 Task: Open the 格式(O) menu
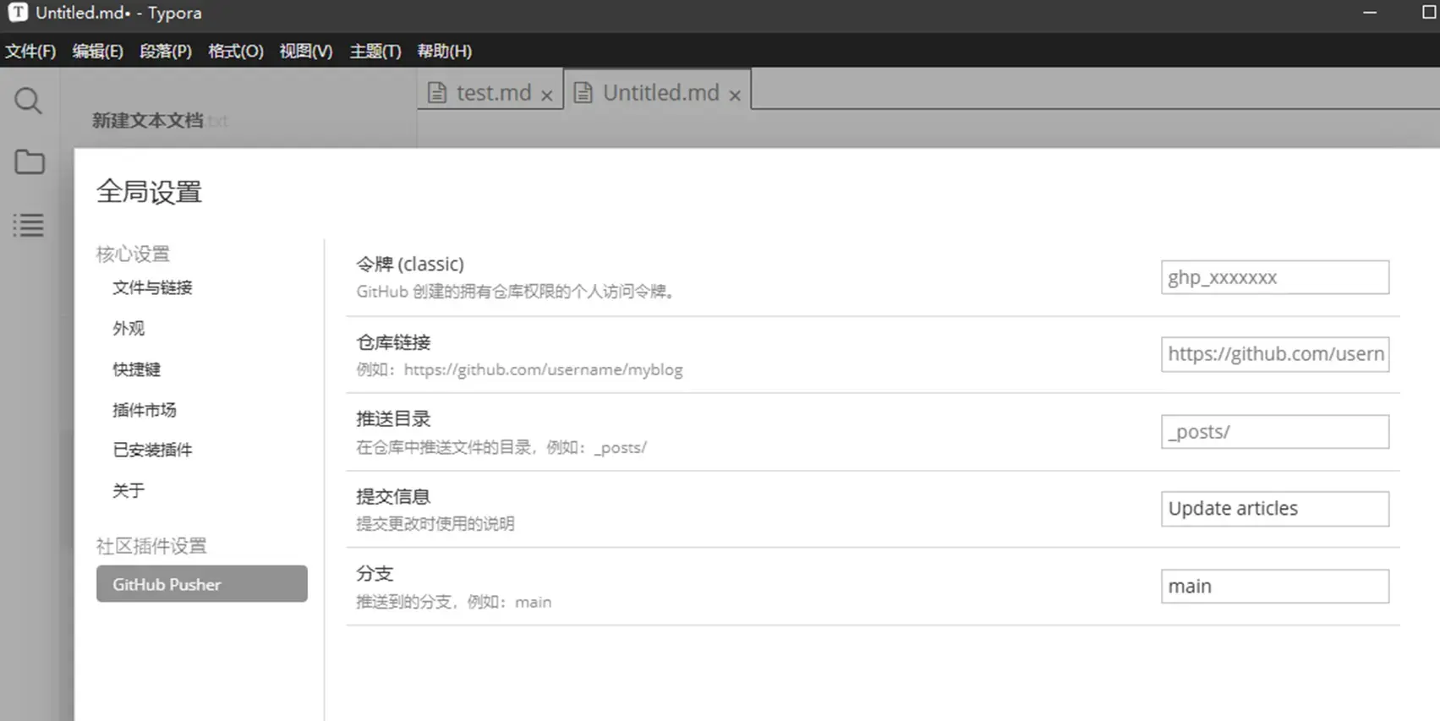point(235,52)
